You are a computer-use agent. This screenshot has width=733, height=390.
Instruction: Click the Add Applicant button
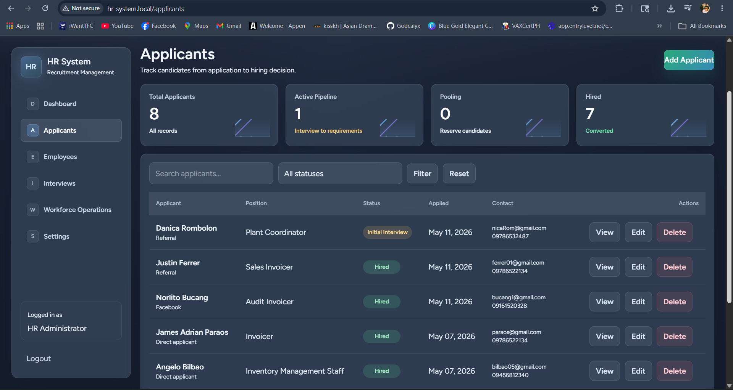coord(689,60)
